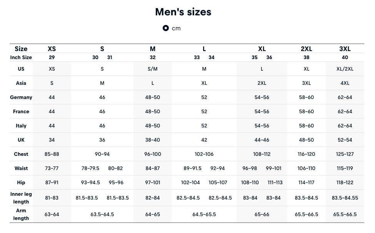Click the 38–40 UK size cell

click(153, 140)
